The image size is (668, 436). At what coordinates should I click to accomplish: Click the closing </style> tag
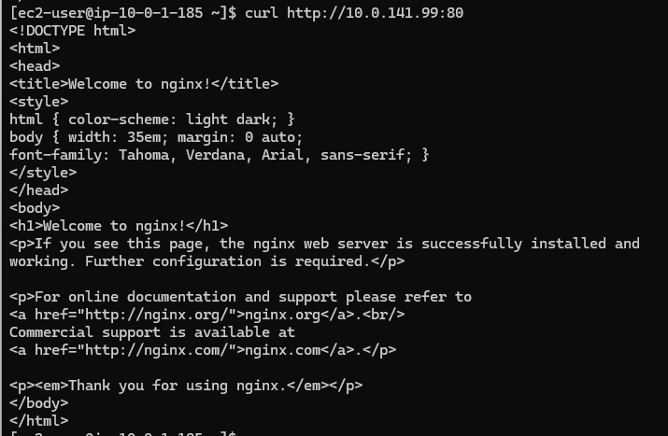coord(43,172)
